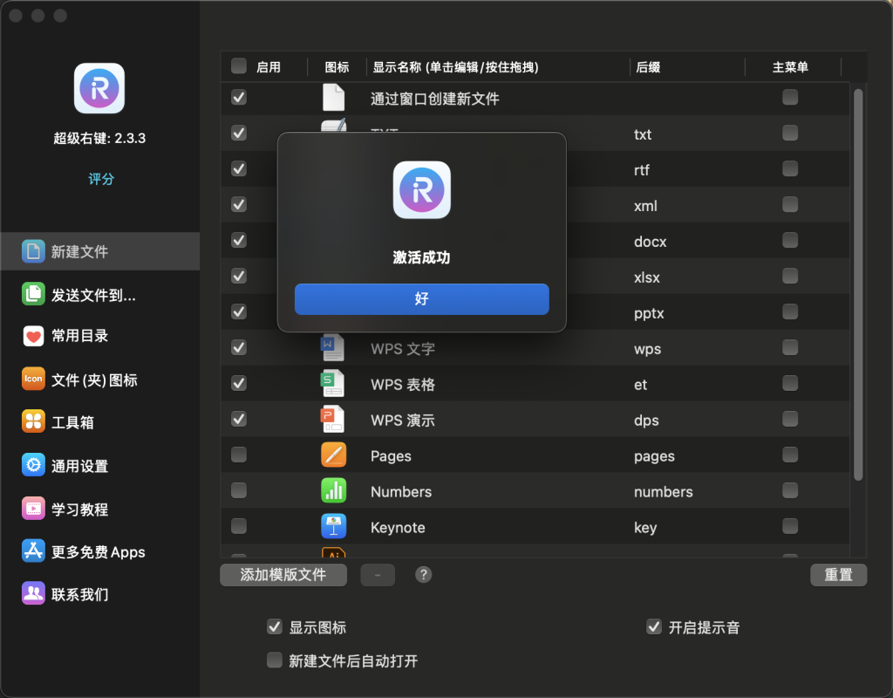The width and height of the screenshot is (893, 698).
Task: Enable the Pages template checkbox
Action: click(x=238, y=455)
